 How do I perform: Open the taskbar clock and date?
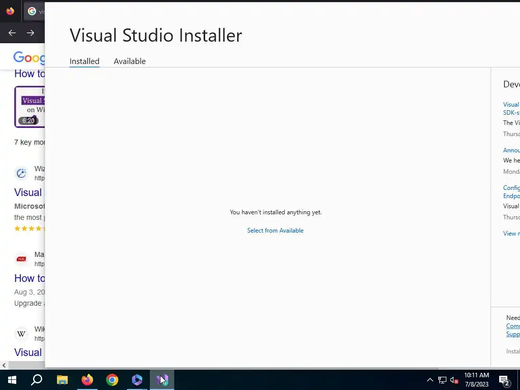[476, 380]
